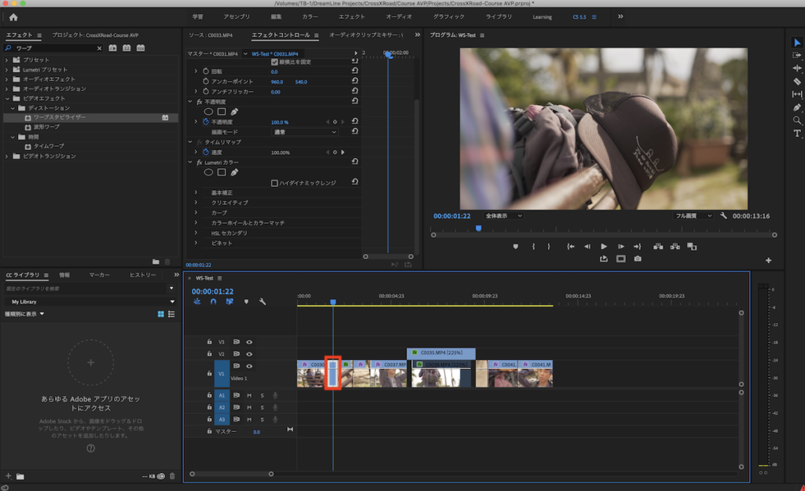
Task: Click the Export Frame camera icon
Action: click(x=638, y=258)
